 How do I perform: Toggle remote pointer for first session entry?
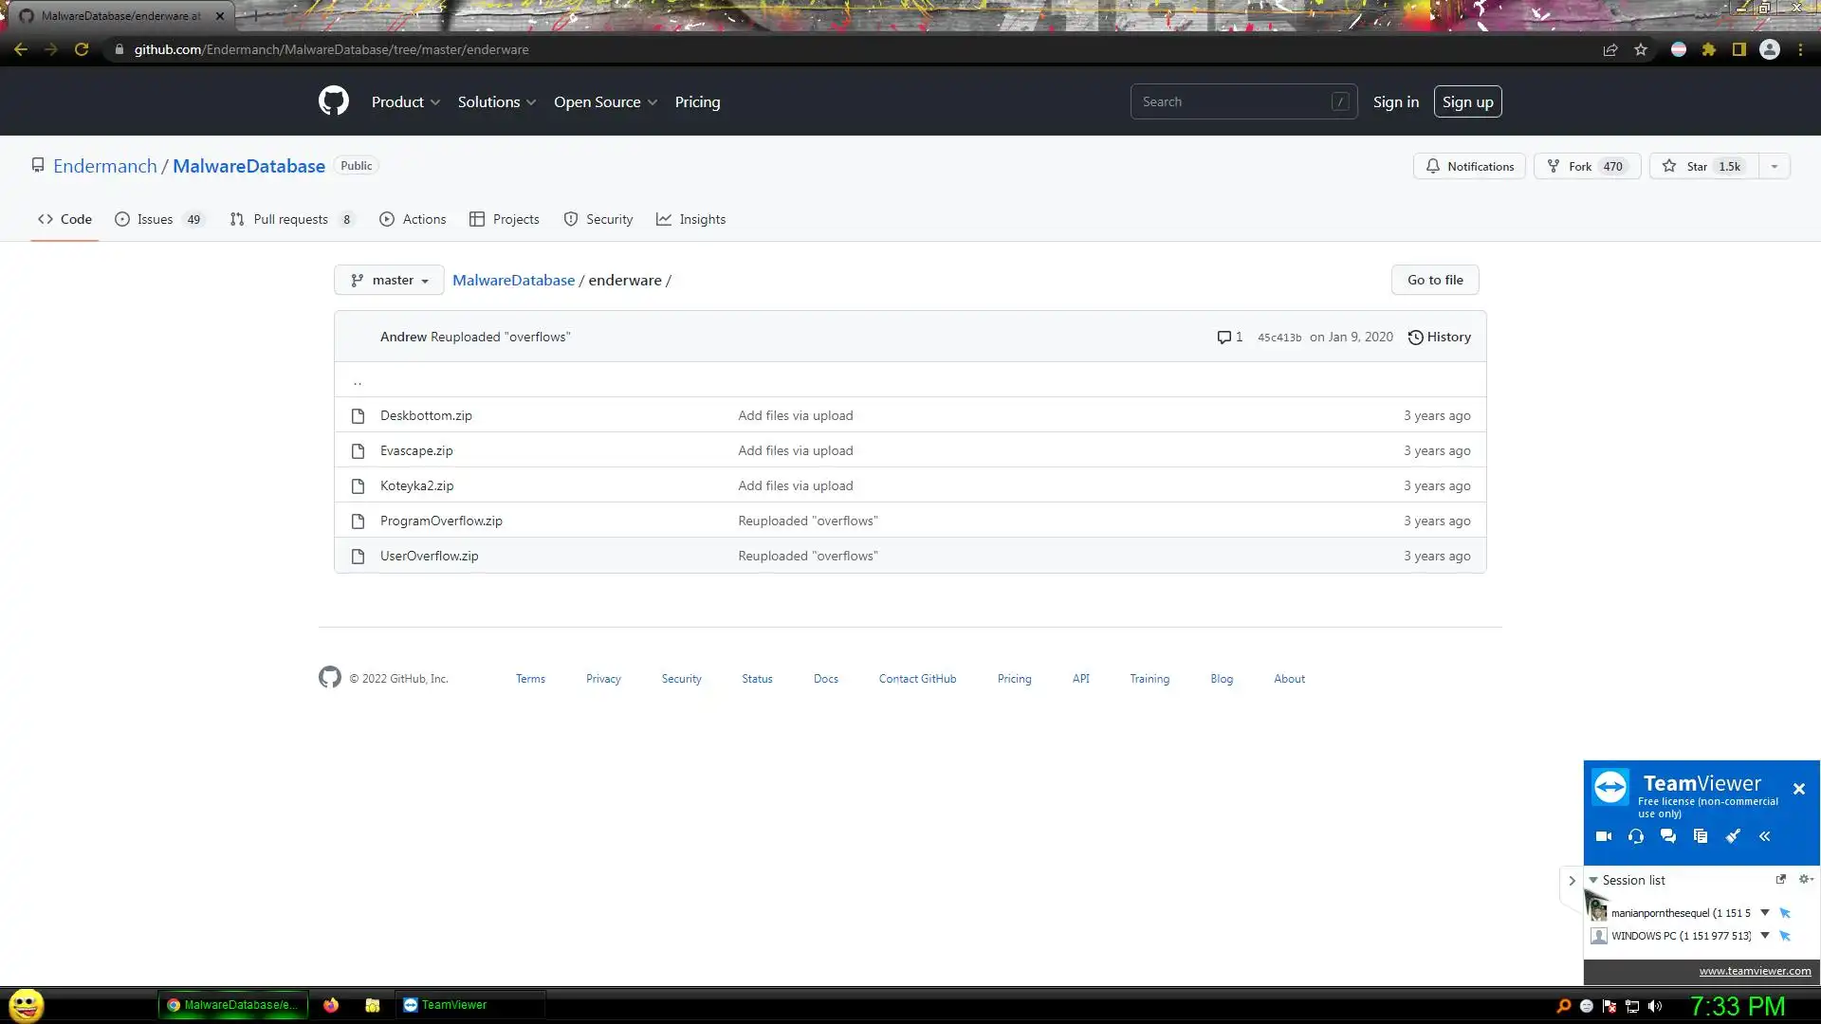click(x=1785, y=913)
